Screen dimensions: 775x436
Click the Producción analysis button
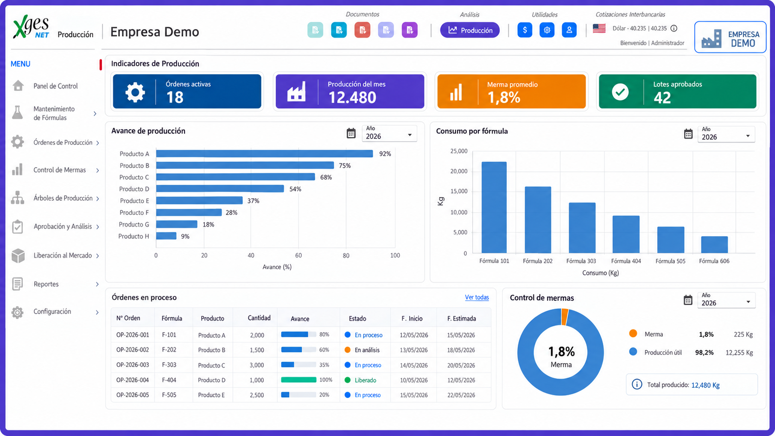click(470, 30)
